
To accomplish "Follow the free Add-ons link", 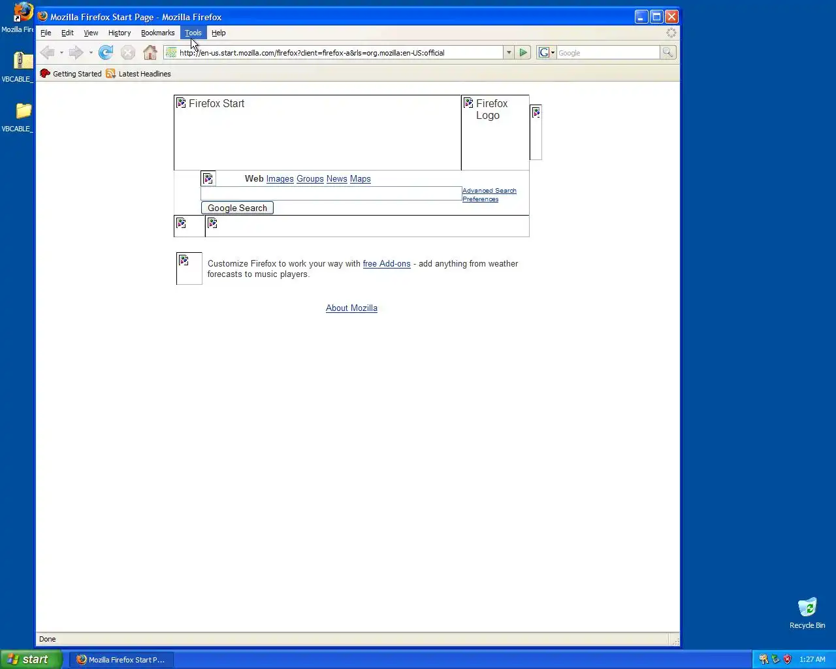I will pyautogui.click(x=387, y=264).
